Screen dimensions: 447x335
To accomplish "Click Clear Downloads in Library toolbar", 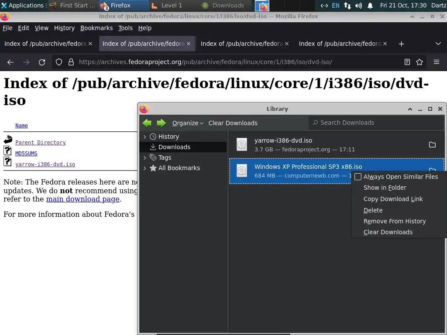I will [x=233, y=123].
